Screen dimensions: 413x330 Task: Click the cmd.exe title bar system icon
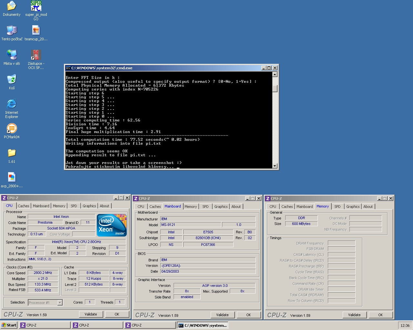click(68, 68)
